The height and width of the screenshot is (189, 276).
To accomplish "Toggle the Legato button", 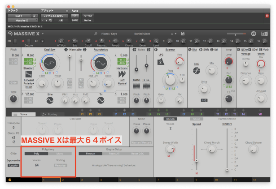I will [x=13, y=165].
